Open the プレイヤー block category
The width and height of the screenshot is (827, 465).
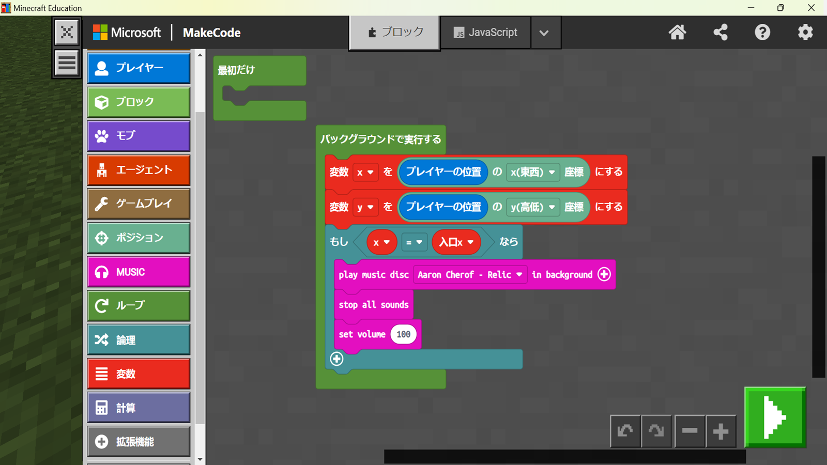(x=139, y=68)
